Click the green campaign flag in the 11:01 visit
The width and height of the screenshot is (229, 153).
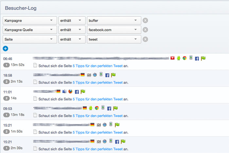pos(83,92)
